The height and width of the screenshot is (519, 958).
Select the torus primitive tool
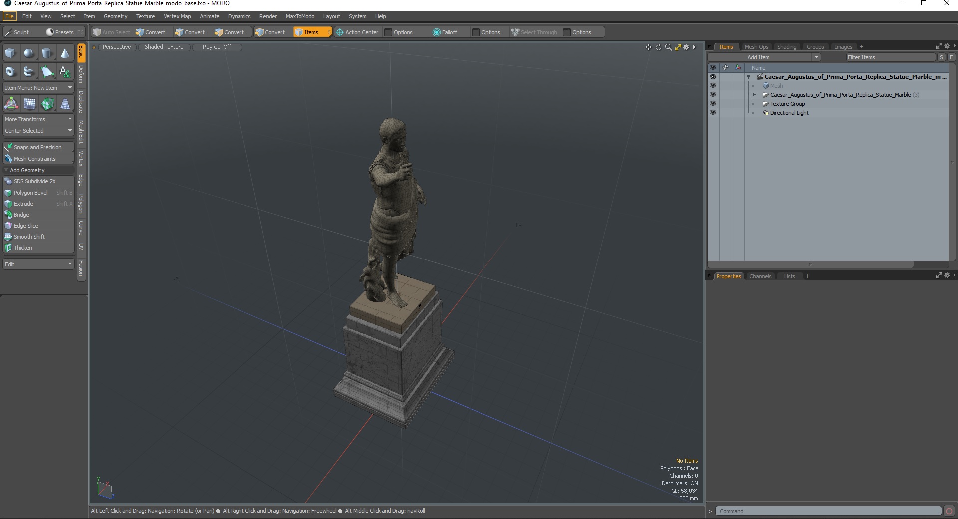[x=10, y=72]
